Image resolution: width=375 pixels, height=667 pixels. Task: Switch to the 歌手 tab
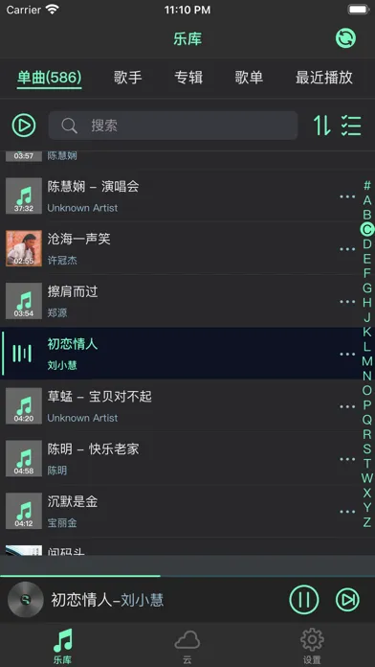(128, 78)
